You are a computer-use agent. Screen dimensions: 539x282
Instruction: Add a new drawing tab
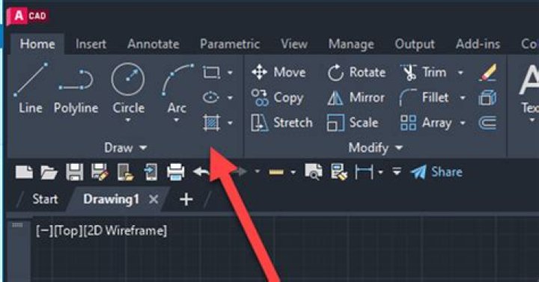coord(186,199)
